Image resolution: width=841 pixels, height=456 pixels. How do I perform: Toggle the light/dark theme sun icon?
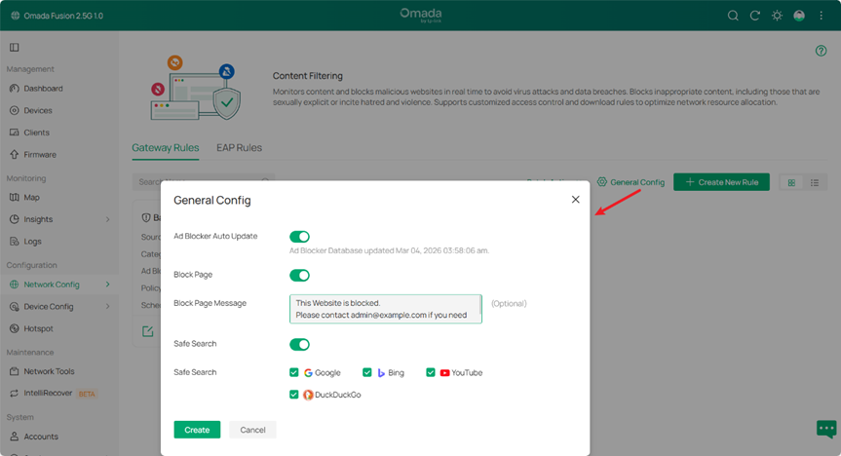pos(777,16)
